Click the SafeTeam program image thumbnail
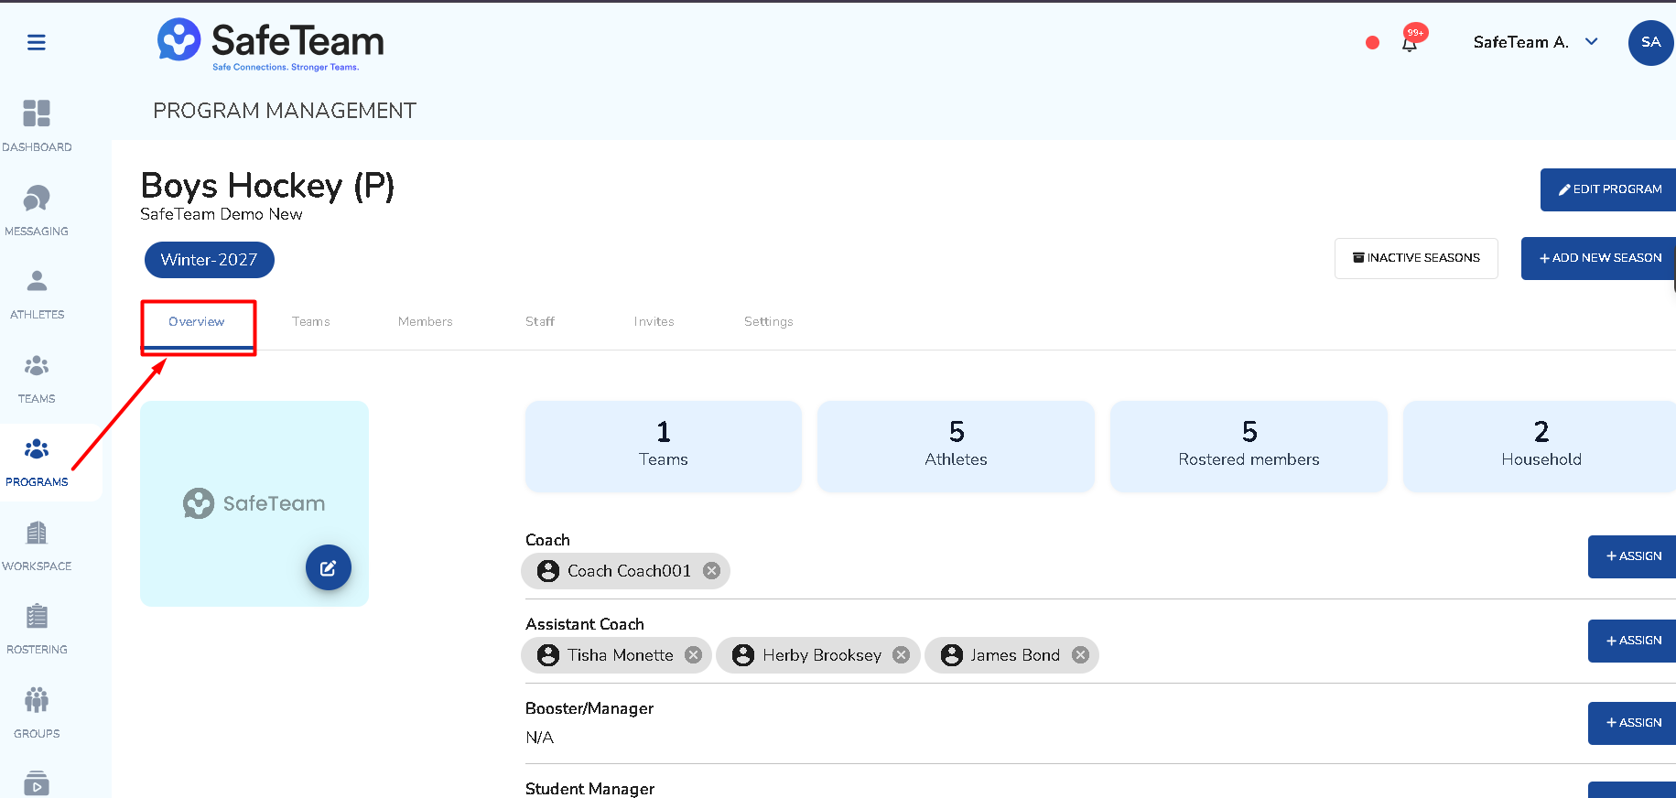This screenshot has height=798, width=1676. pos(254,503)
